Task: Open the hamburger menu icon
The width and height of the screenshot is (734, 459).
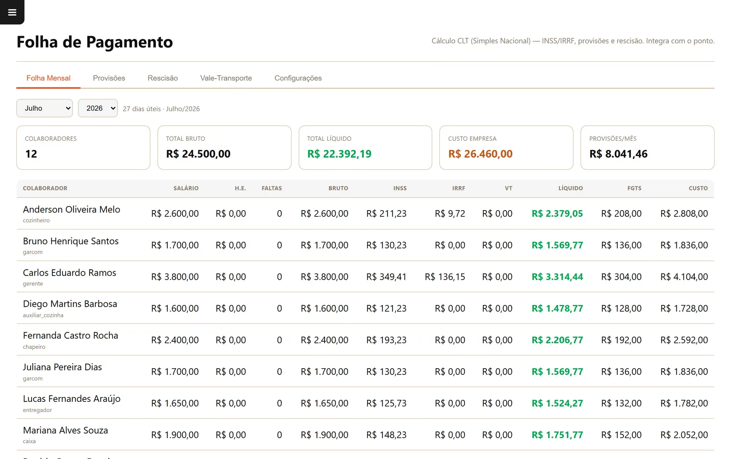Action: click(x=12, y=12)
